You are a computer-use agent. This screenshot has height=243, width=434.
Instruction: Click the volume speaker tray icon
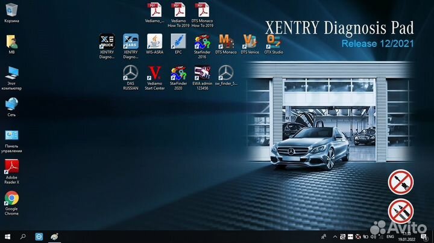pos(373,236)
